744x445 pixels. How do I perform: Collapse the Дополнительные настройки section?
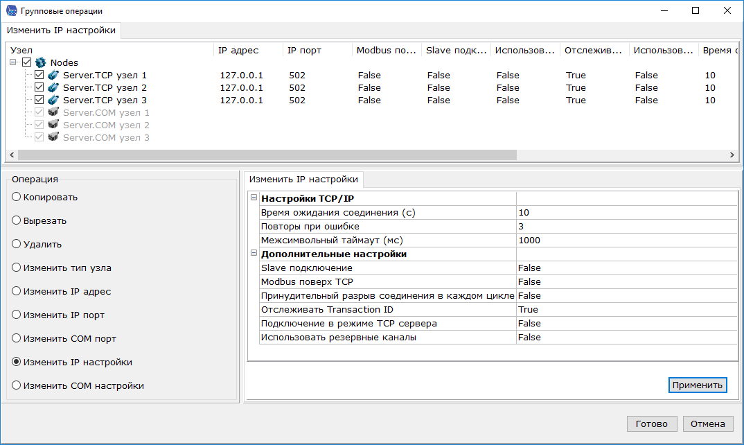254,254
